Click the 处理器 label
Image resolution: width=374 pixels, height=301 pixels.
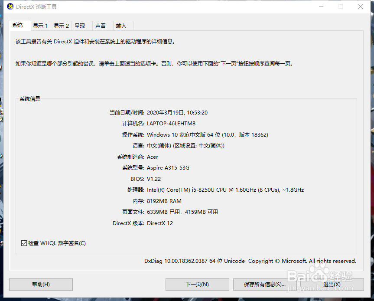(x=136, y=190)
